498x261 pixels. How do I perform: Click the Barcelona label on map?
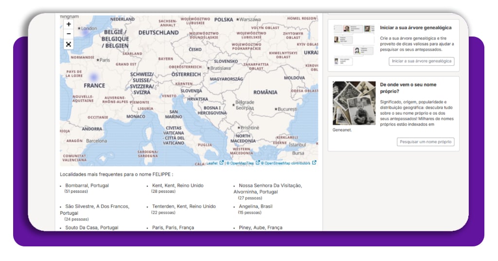coord(96,141)
